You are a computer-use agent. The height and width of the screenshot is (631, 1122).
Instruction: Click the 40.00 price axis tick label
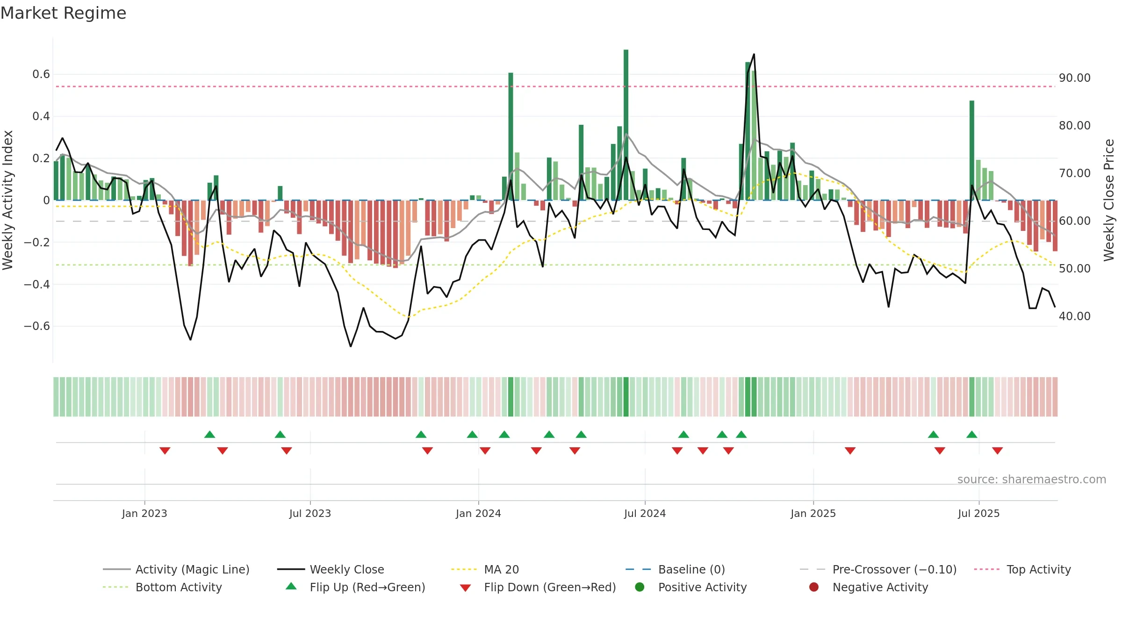tap(1074, 316)
